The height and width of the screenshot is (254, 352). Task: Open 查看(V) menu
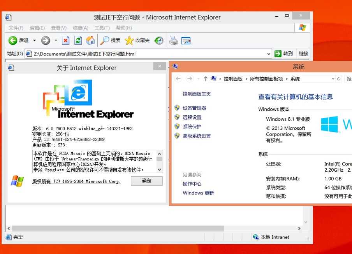tap(58, 28)
